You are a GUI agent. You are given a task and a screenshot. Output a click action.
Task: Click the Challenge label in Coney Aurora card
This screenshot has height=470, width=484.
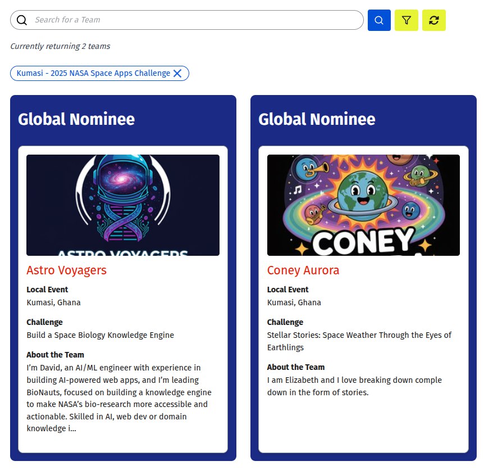pos(285,322)
